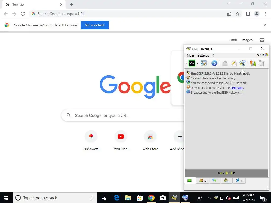Click the grayed-out envelope icon in BeeBEEP toolbar
The image size is (271, 203).
point(225,63)
